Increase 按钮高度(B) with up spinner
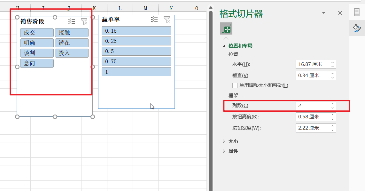 pos(333,115)
